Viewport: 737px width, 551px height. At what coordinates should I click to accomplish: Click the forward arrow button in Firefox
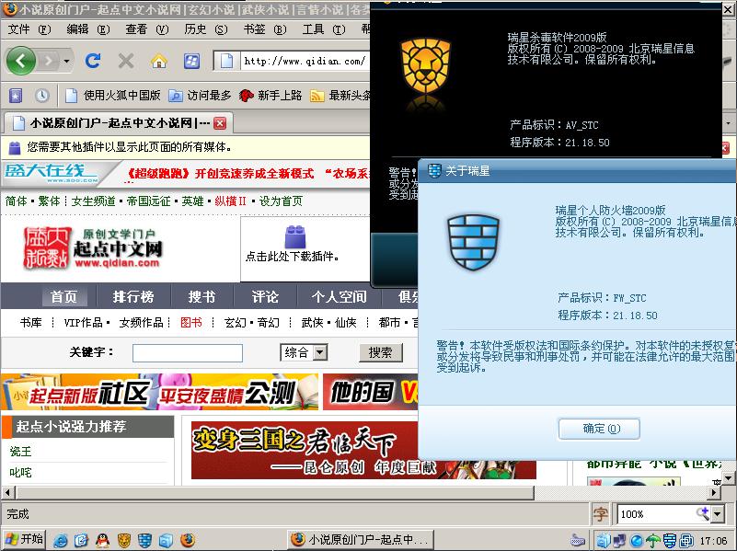coord(49,61)
